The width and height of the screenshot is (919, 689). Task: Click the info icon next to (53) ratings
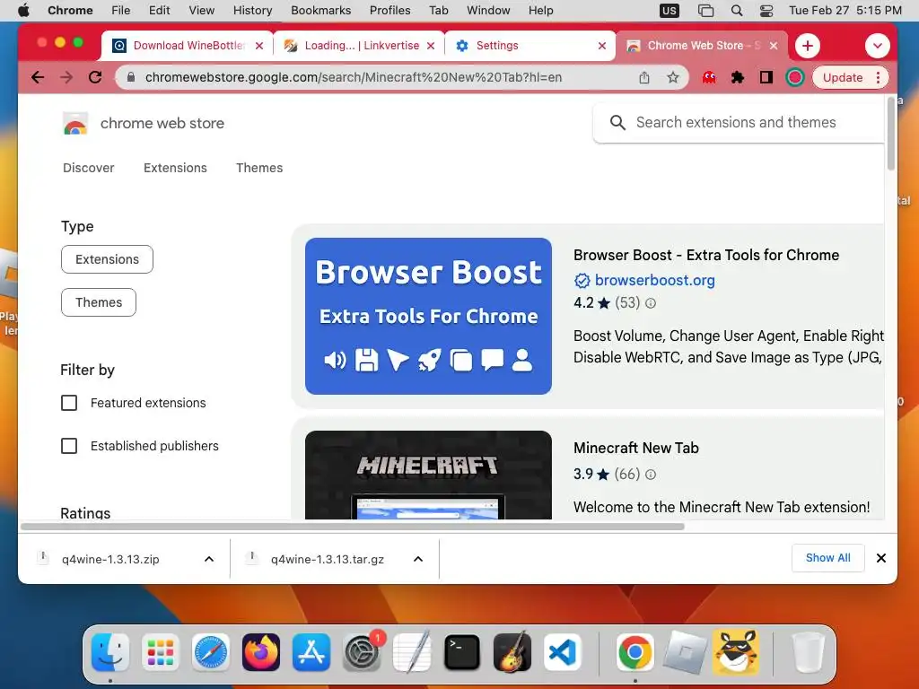[x=651, y=303]
